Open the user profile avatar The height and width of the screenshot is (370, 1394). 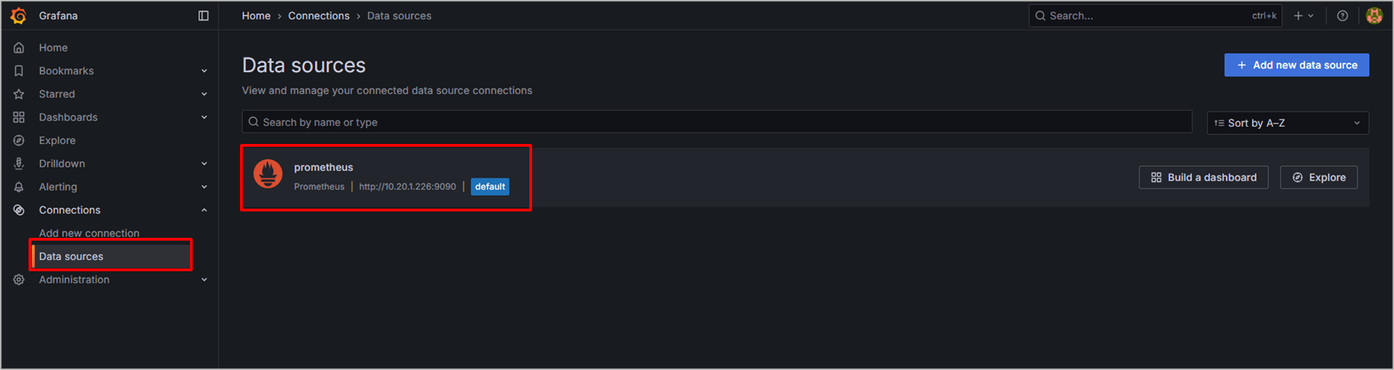point(1374,15)
